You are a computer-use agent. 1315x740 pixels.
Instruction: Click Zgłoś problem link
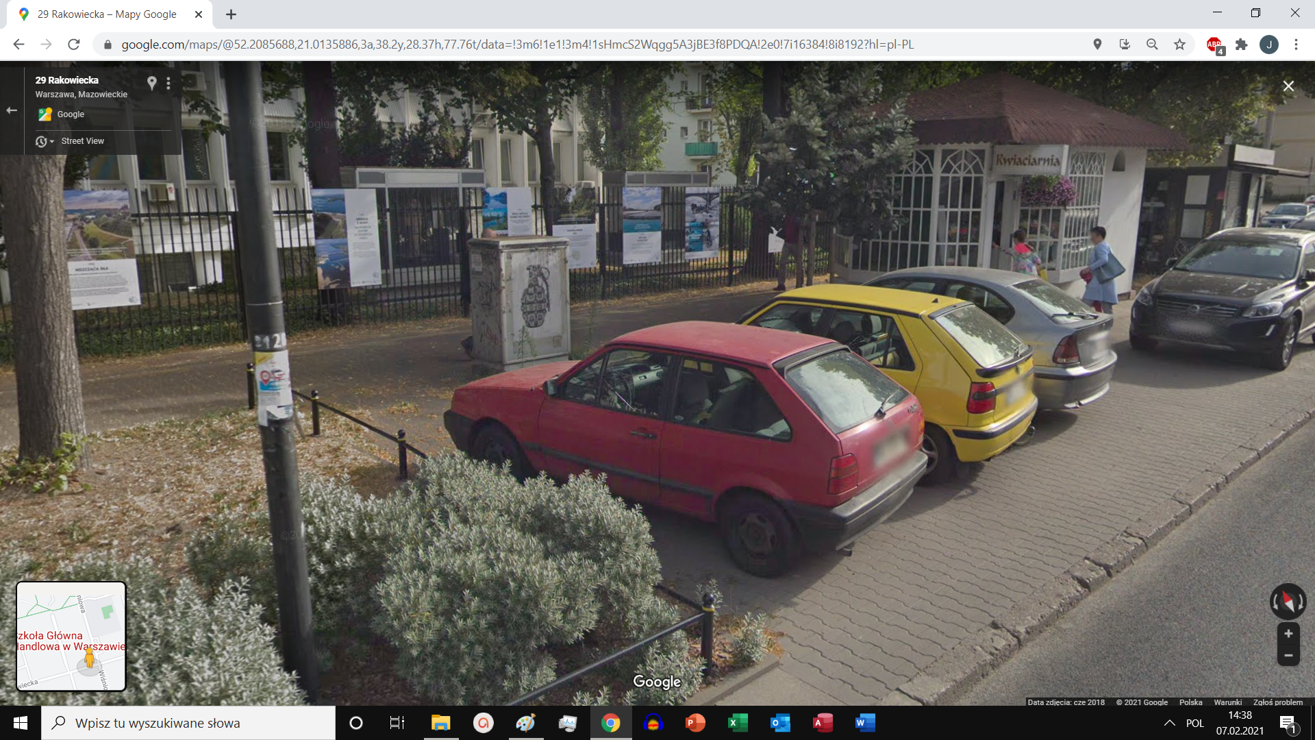point(1278,702)
